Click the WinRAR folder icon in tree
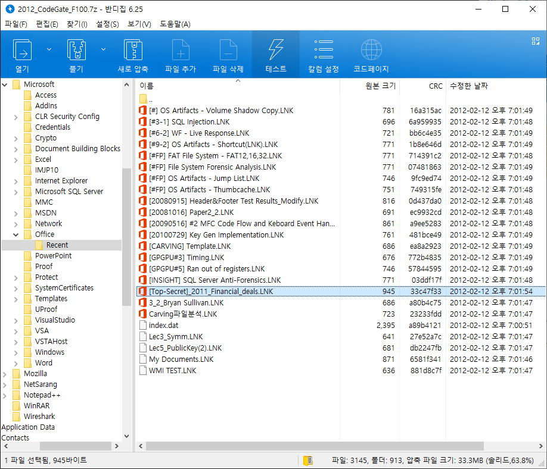Screen dimensions: 547x469 pyautogui.click(x=17, y=405)
